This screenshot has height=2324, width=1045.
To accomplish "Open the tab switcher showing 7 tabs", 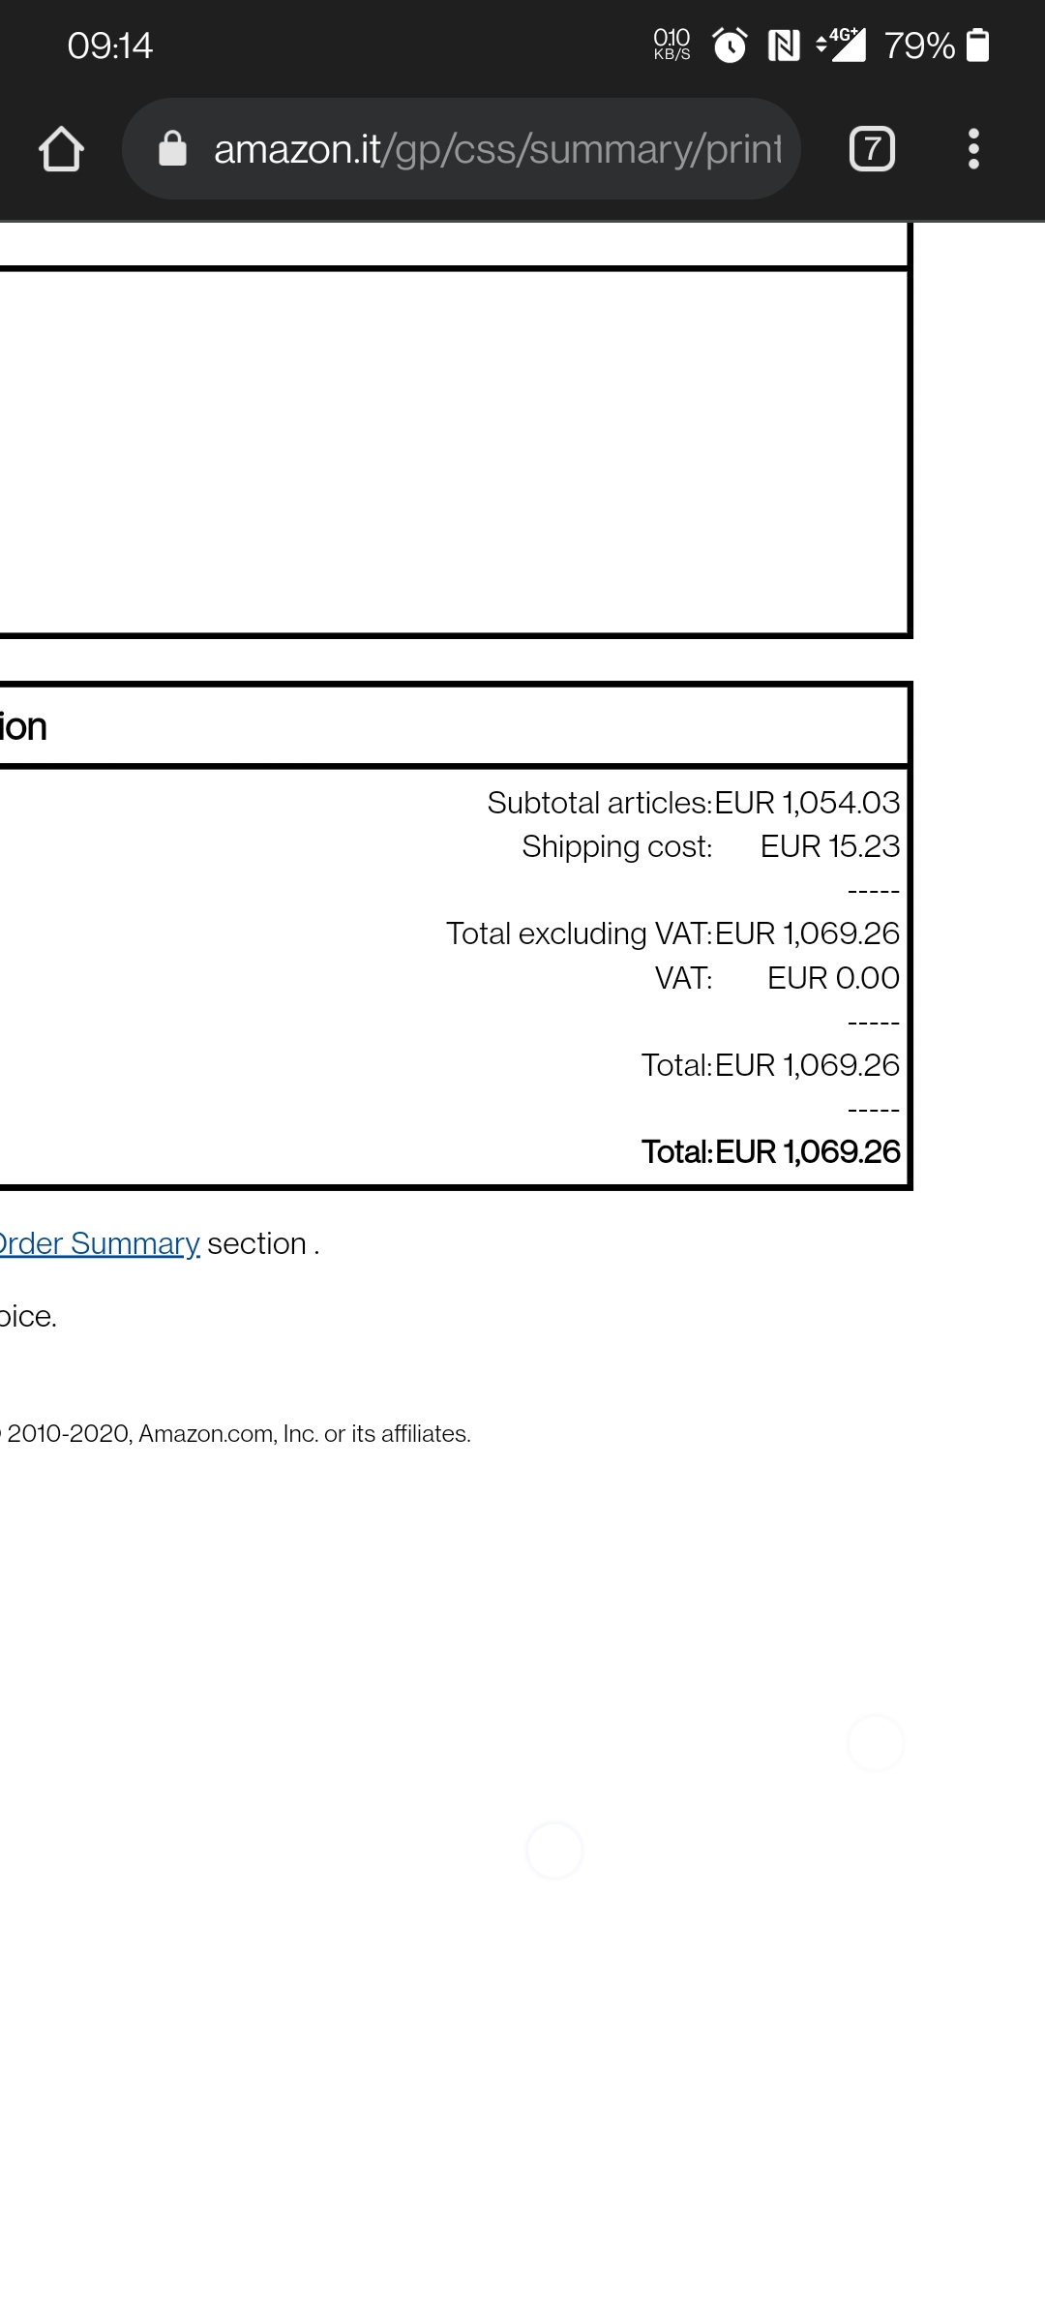I will 872,149.
